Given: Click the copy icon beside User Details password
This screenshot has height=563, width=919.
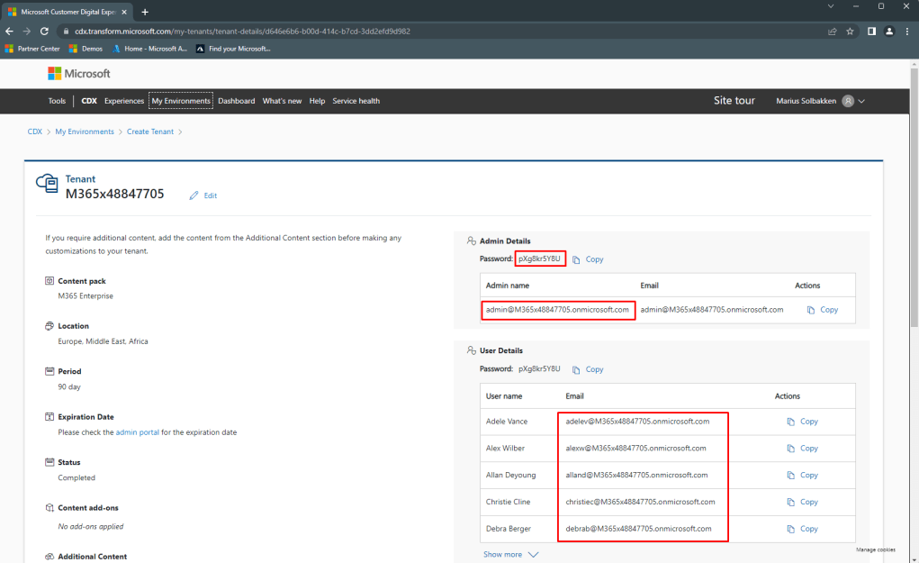Looking at the screenshot, I should (578, 368).
